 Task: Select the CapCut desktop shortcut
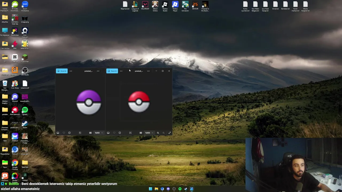point(15,58)
